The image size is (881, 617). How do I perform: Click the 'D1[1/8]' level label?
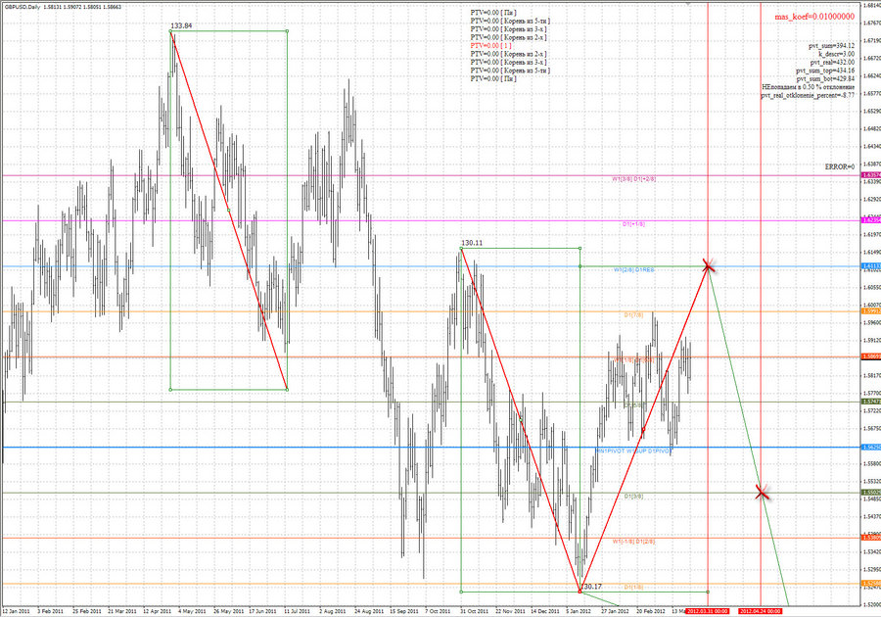633,587
